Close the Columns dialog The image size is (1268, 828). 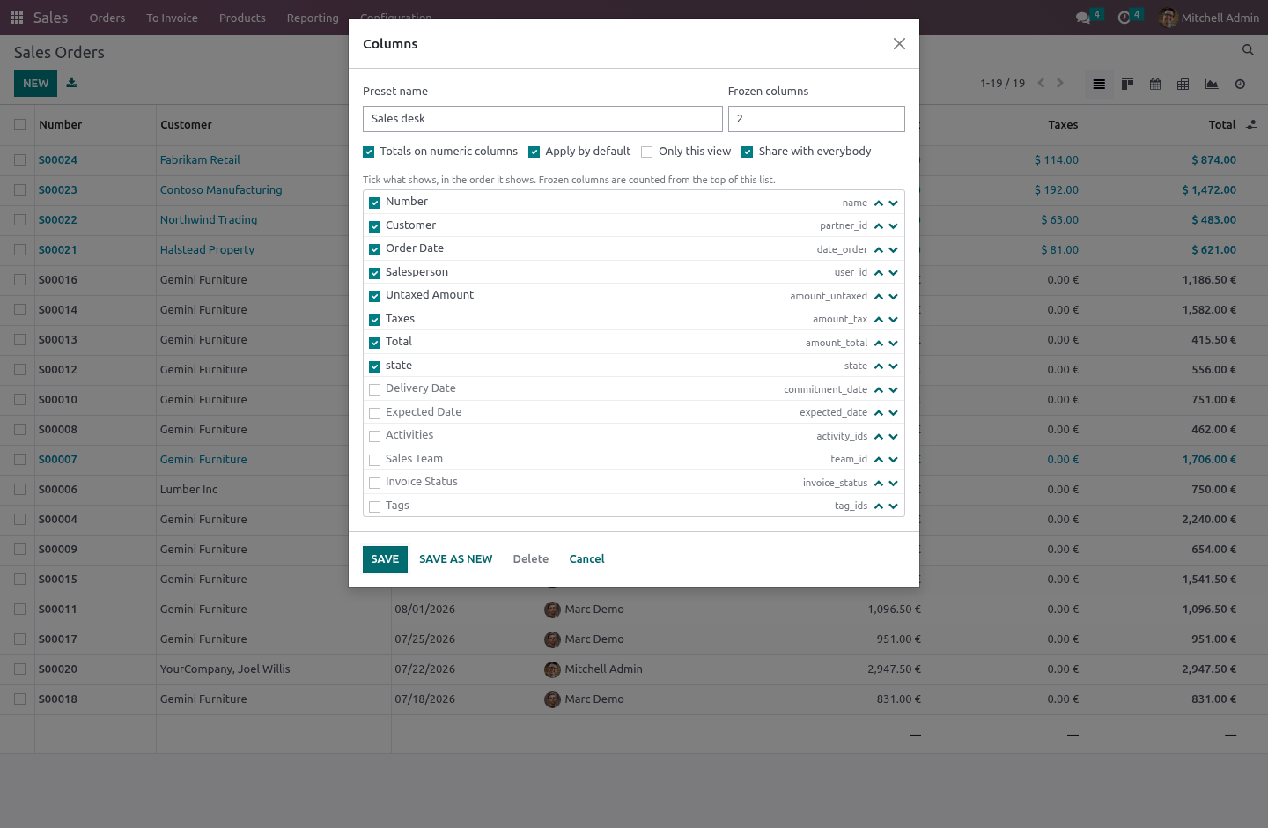click(x=899, y=44)
